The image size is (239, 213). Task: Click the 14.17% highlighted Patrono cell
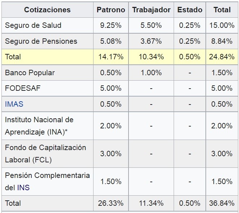(x=111, y=57)
